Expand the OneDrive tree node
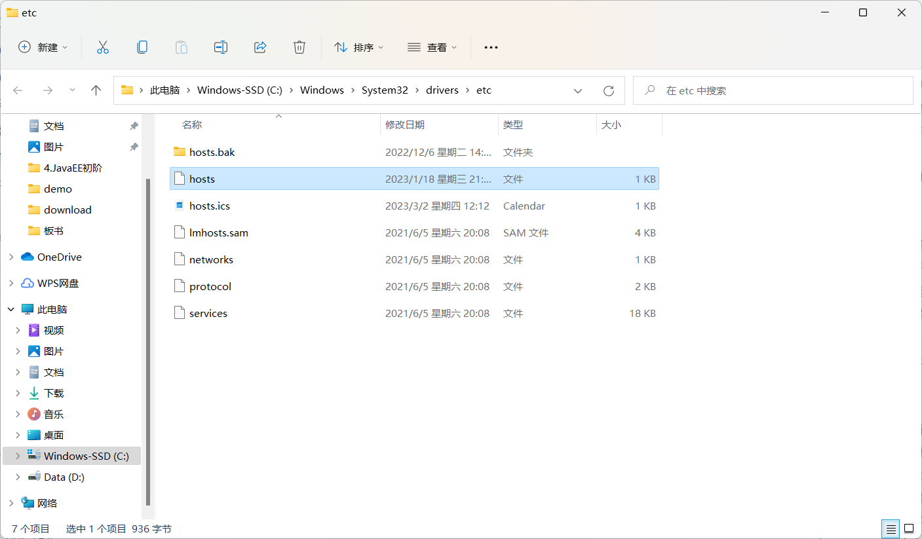Viewport: 922px width, 539px height. pos(11,257)
